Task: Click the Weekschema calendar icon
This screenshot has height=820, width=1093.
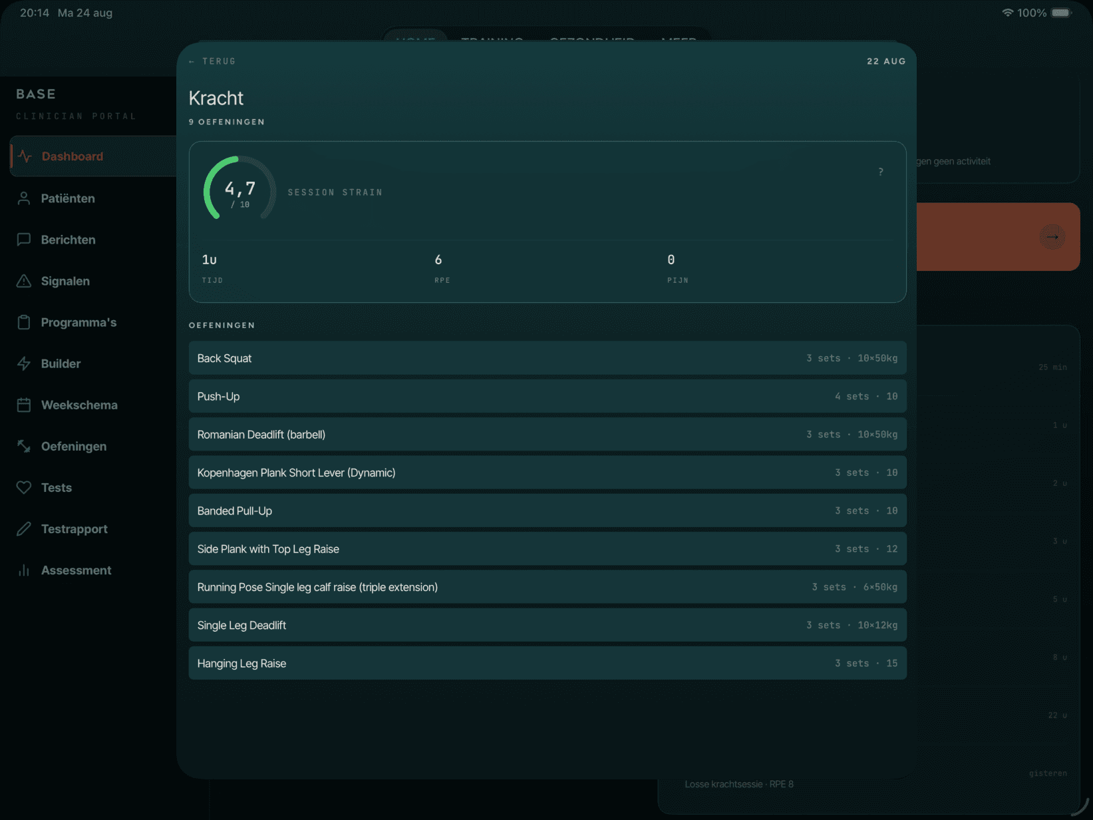Action: (24, 405)
